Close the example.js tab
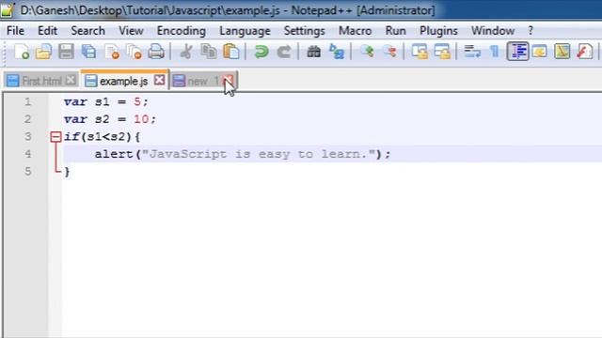 coord(159,80)
